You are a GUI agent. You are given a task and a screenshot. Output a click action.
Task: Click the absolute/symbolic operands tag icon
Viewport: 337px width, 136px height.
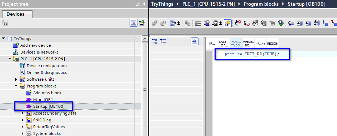pos(207,23)
